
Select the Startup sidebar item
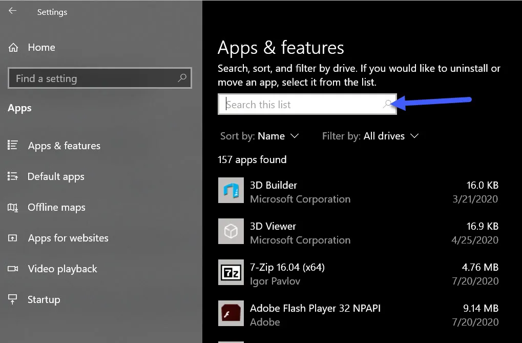[x=44, y=299]
